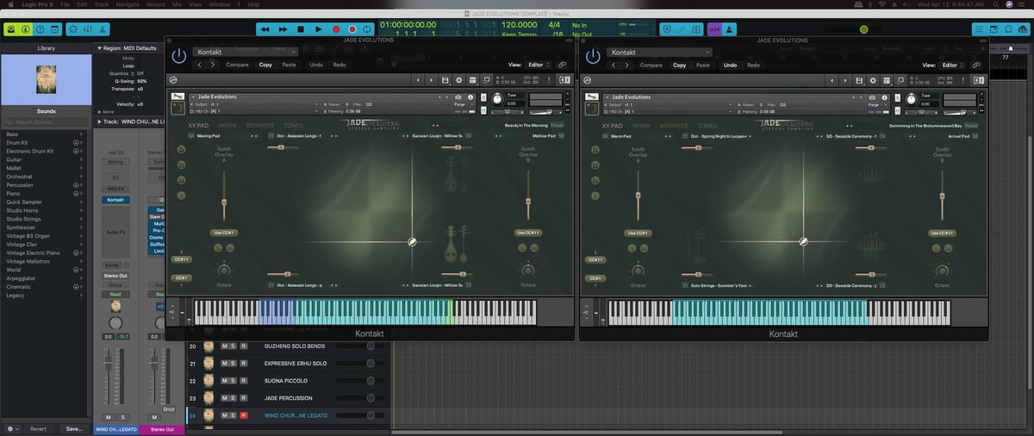Screen dimensions: 1034x436
Task: Click link icon in left Kontakt header
Action: pyautogui.click(x=563, y=65)
